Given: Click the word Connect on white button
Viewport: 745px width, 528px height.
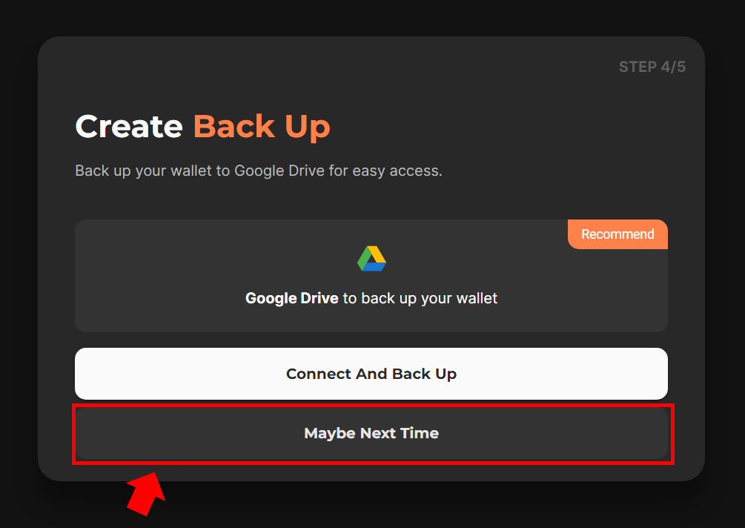Looking at the screenshot, I should coord(317,374).
